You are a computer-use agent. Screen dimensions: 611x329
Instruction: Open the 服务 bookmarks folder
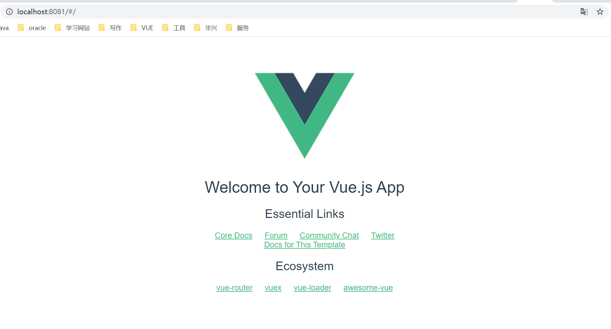pos(237,28)
